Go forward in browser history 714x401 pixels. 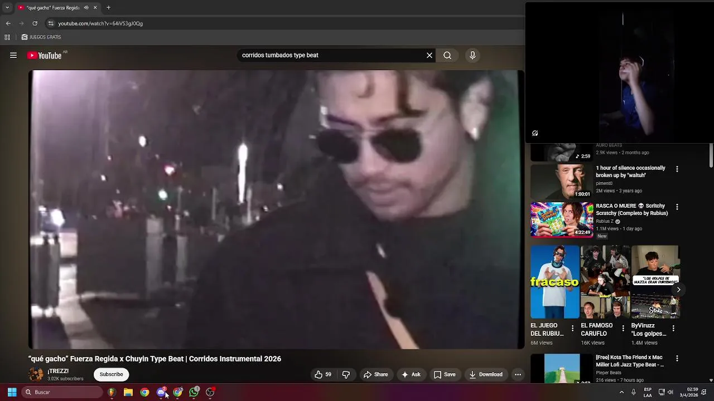click(x=21, y=23)
